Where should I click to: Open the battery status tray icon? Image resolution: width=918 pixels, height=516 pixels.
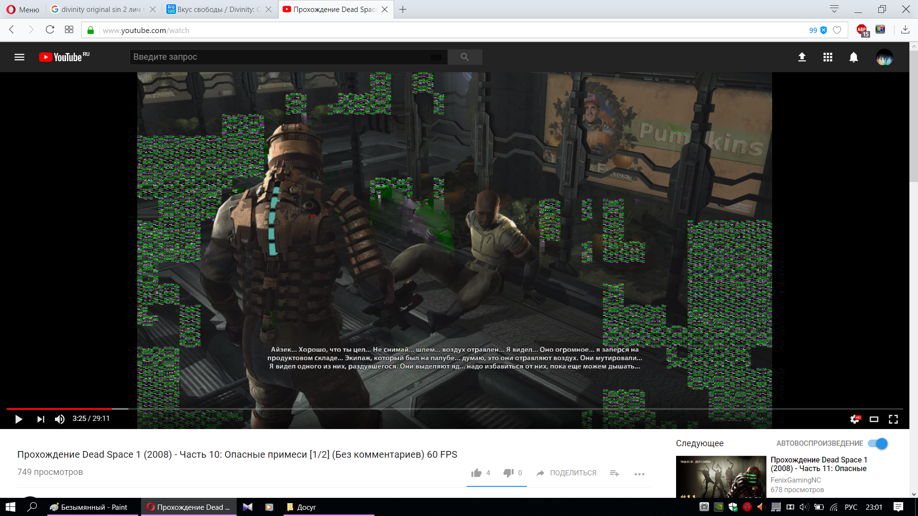coord(819,507)
